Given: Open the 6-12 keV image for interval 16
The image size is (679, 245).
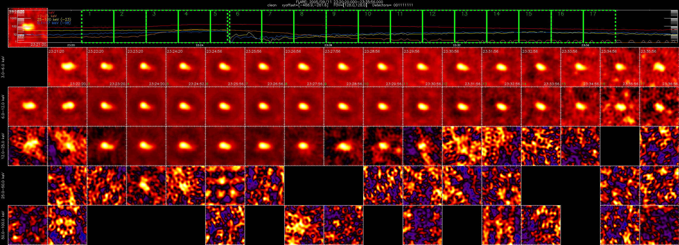Looking at the screenshot, I should 620,106.
